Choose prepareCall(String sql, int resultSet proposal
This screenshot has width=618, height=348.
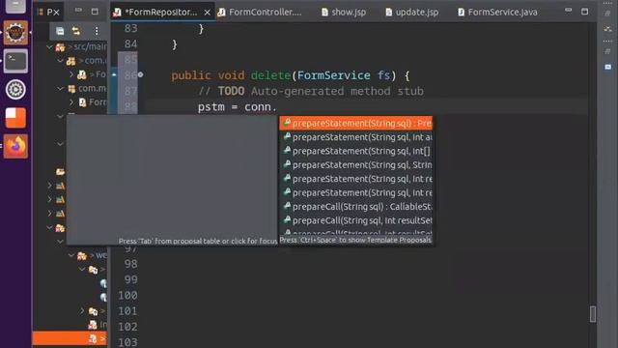click(356, 220)
